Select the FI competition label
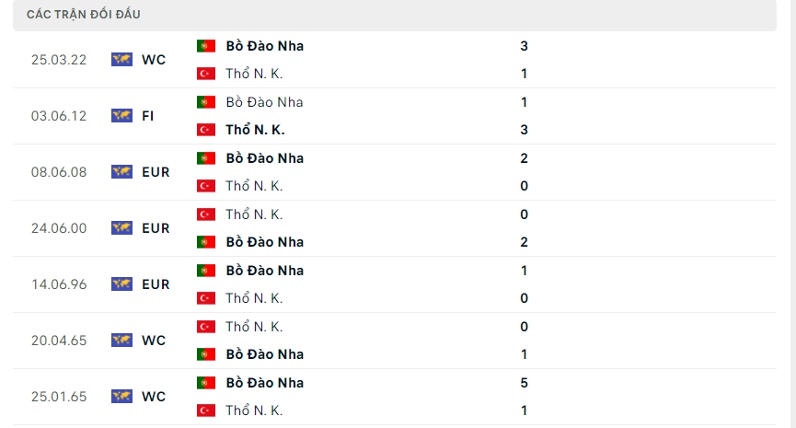This screenshot has height=428, width=796. [148, 116]
